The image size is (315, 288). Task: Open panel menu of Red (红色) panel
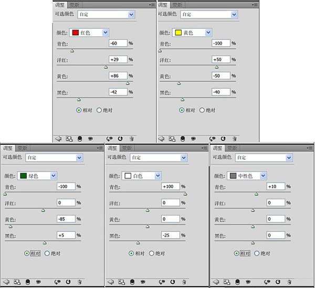tap(152, 5)
